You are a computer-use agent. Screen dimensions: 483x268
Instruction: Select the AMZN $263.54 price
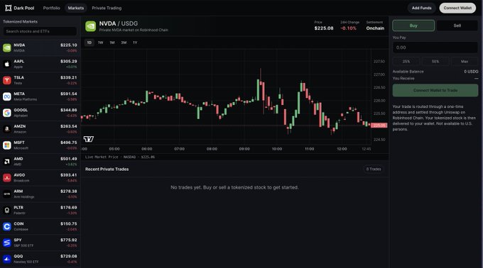[69, 126]
